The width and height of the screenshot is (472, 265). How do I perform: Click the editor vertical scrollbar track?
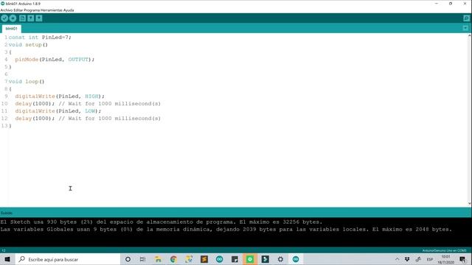coord(470,120)
